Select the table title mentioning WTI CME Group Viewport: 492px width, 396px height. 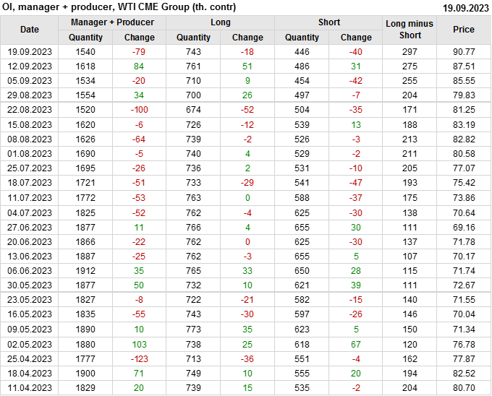[119, 7]
